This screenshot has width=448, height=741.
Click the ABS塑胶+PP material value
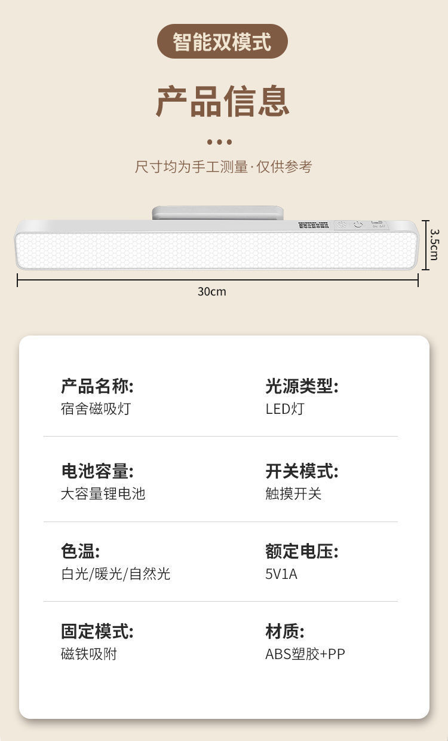(x=305, y=654)
